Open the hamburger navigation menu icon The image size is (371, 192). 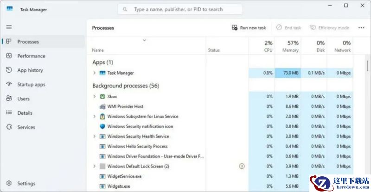9,27
